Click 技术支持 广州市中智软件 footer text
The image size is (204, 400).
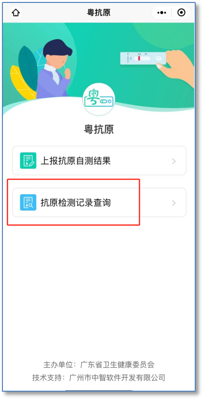pos(99,378)
